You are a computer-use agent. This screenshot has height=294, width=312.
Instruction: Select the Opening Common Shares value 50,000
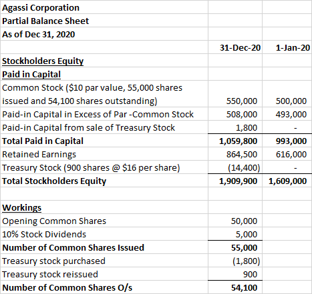coord(244,221)
